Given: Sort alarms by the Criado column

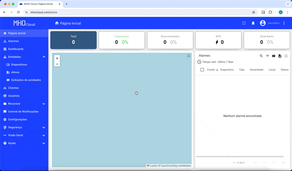Looking at the screenshot, I should 211,70.
